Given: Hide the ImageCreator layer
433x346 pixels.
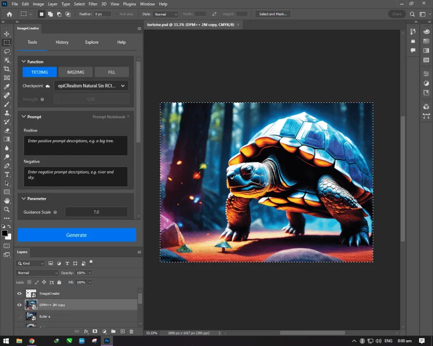Looking at the screenshot, I should point(19,294).
